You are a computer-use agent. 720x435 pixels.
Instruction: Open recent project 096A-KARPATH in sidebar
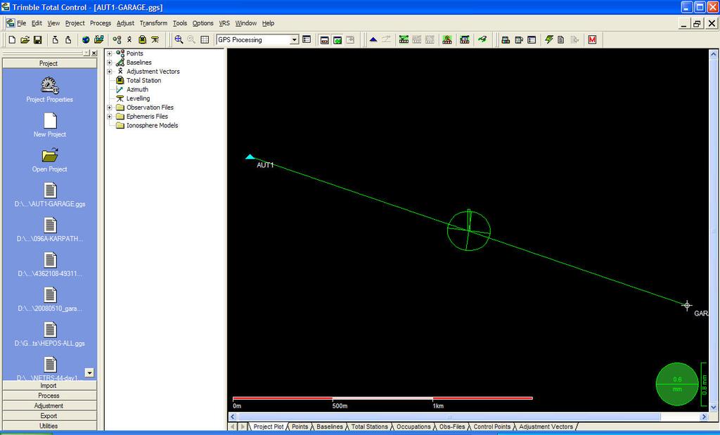(x=50, y=229)
